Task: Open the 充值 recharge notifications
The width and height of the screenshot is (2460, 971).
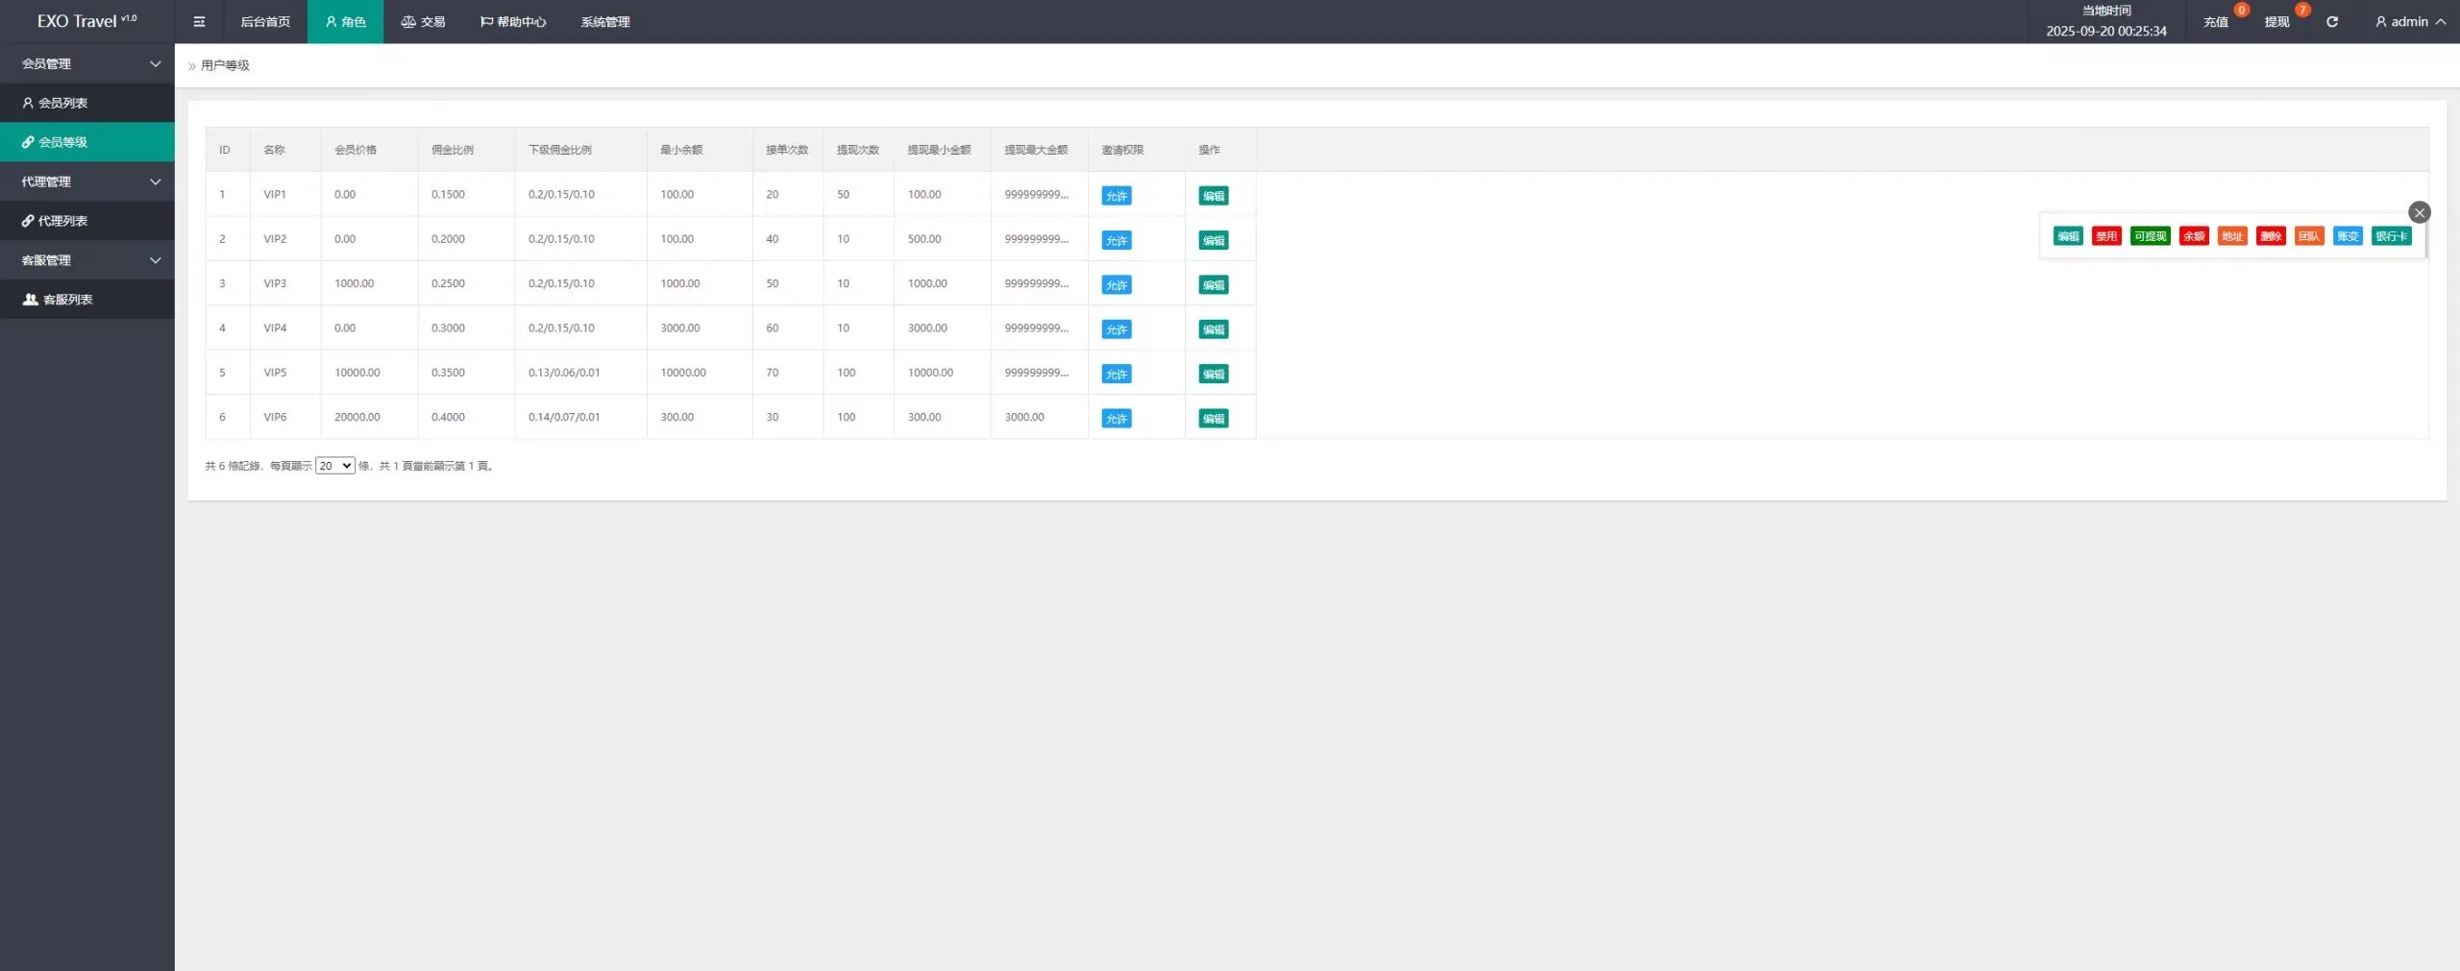Action: tap(2216, 21)
